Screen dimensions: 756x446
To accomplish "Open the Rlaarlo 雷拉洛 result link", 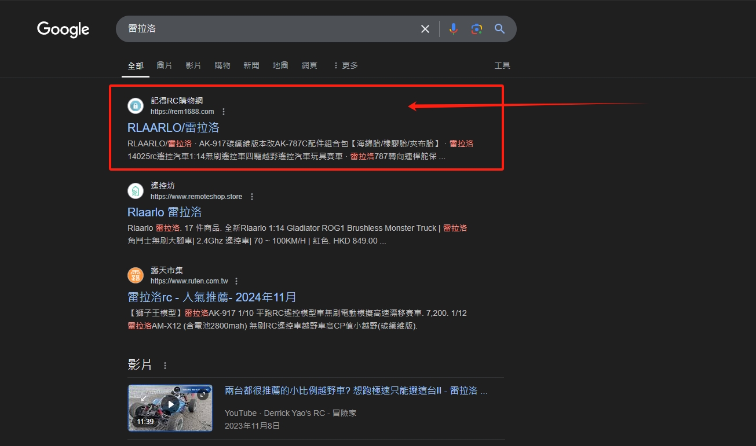I will click(x=165, y=212).
